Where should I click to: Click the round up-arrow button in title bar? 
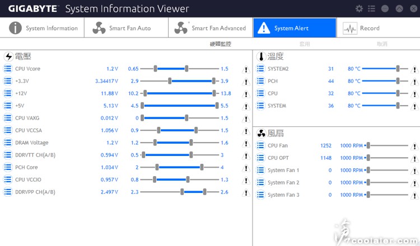(x=399, y=9)
